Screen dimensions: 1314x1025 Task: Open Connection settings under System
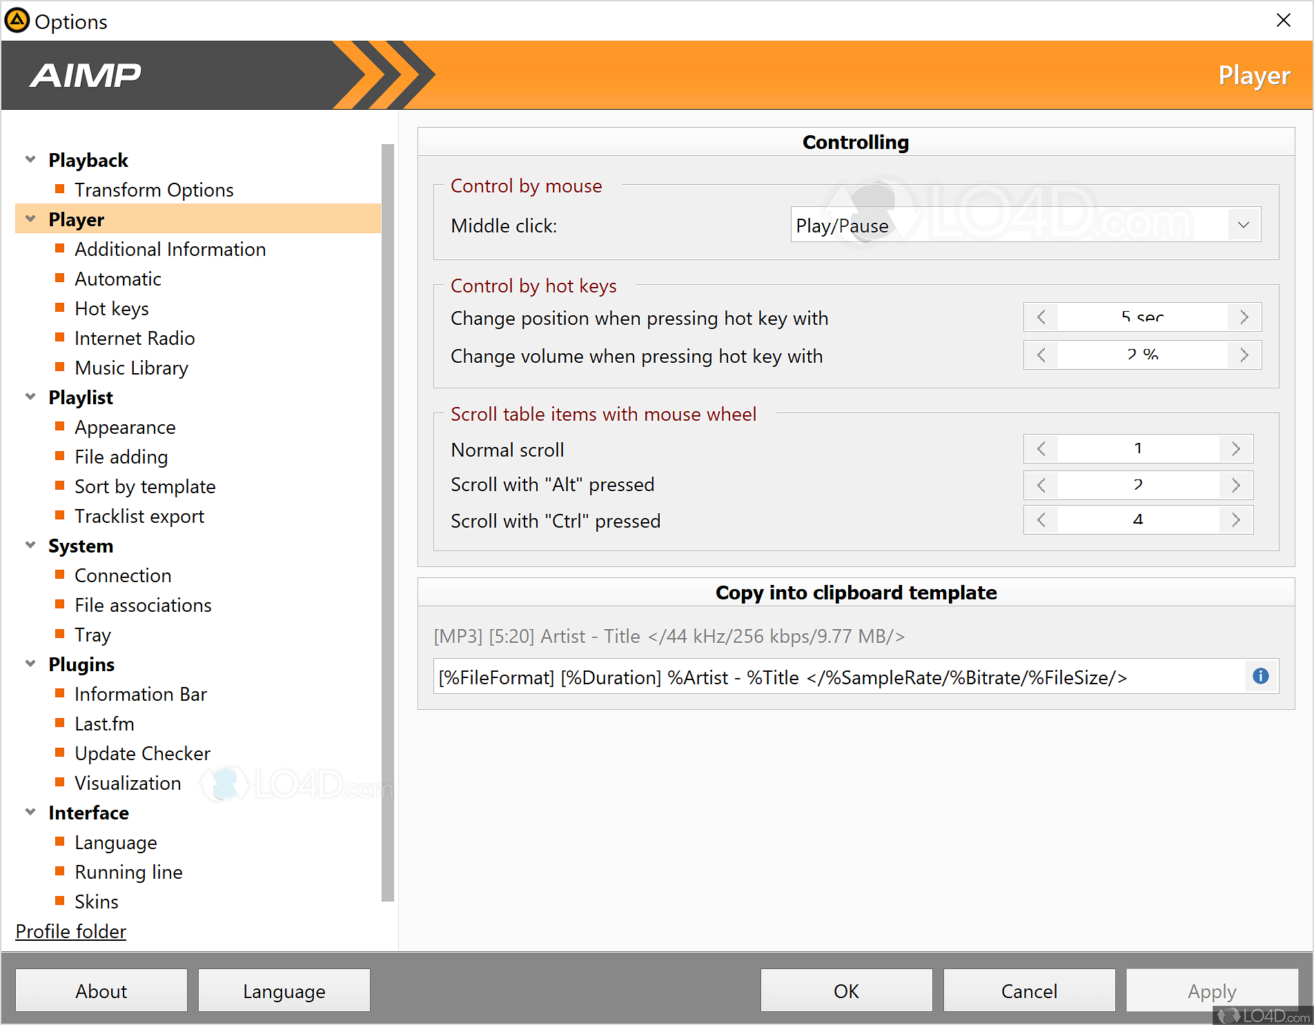coord(123,575)
